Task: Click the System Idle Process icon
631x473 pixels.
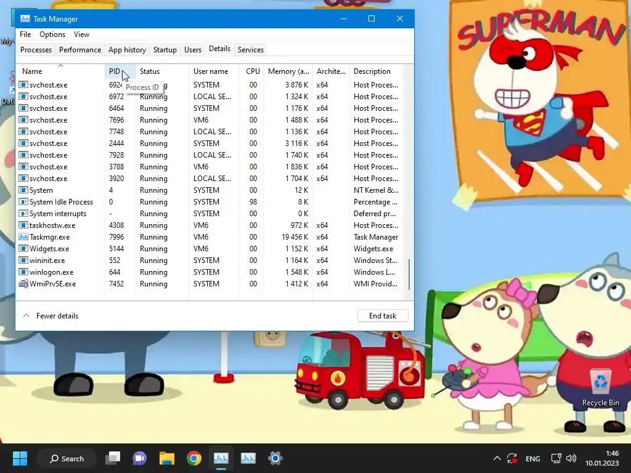Action: point(23,202)
